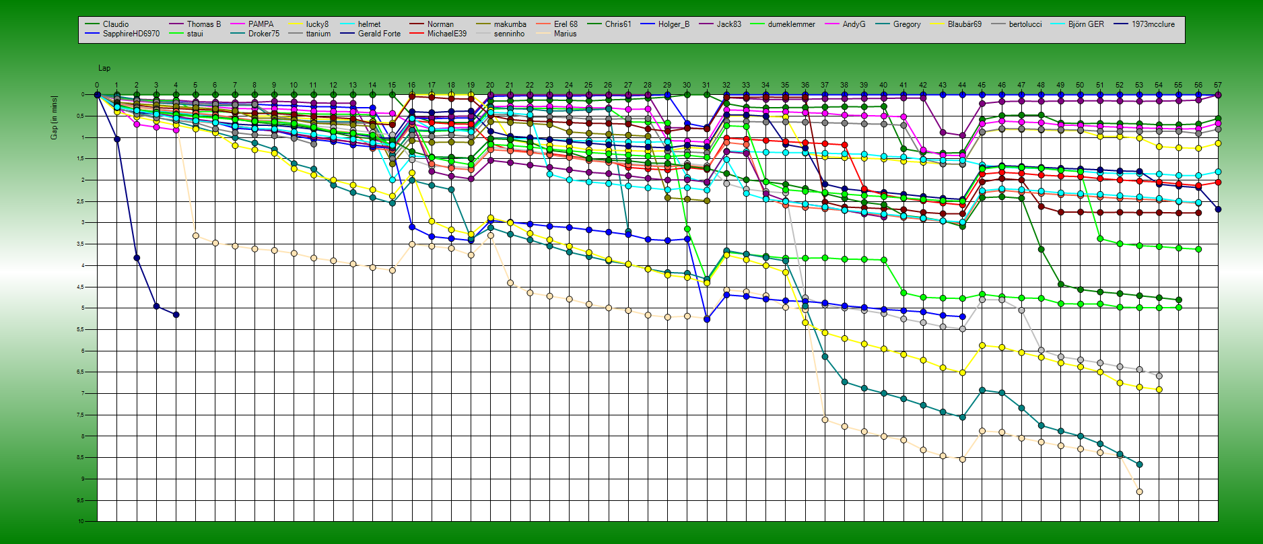Click the Blaubär69 legend label
This screenshot has height=544, width=1263.
coord(965,24)
